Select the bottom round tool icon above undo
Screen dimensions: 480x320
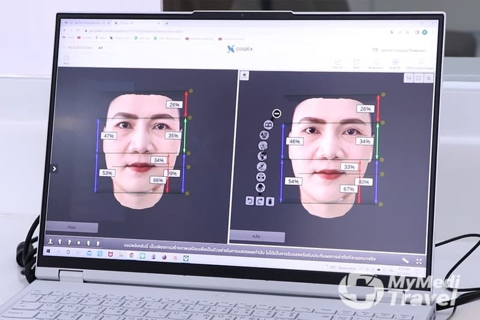[261, 188]
